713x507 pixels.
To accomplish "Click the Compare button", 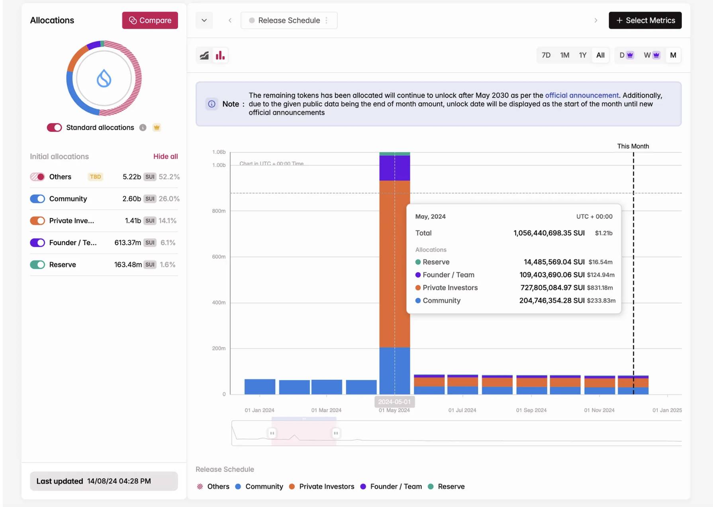I will coord(150,20).
